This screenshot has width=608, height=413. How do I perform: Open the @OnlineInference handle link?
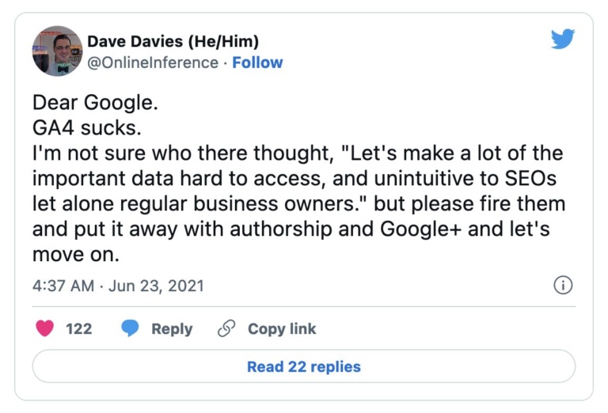pos(152,63)
